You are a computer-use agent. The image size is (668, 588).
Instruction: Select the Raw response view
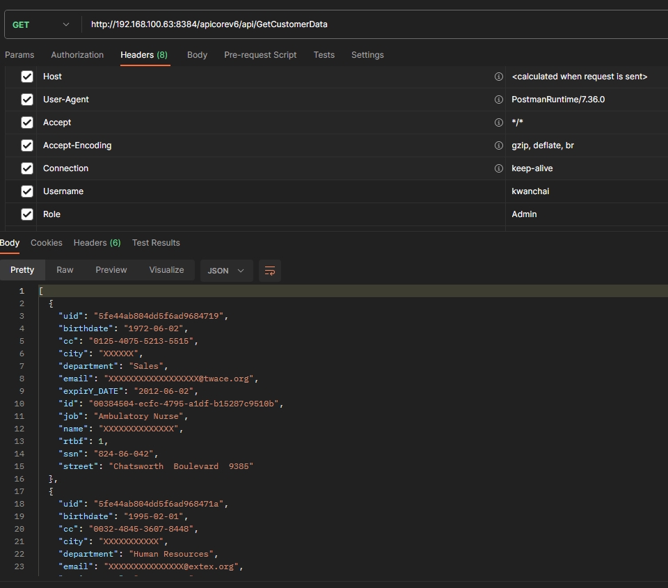[65, 270]
